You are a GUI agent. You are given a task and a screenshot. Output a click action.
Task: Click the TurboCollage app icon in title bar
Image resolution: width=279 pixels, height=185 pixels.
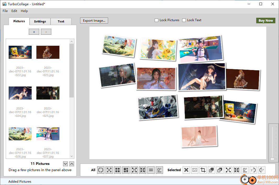click(x=4, y=4)
